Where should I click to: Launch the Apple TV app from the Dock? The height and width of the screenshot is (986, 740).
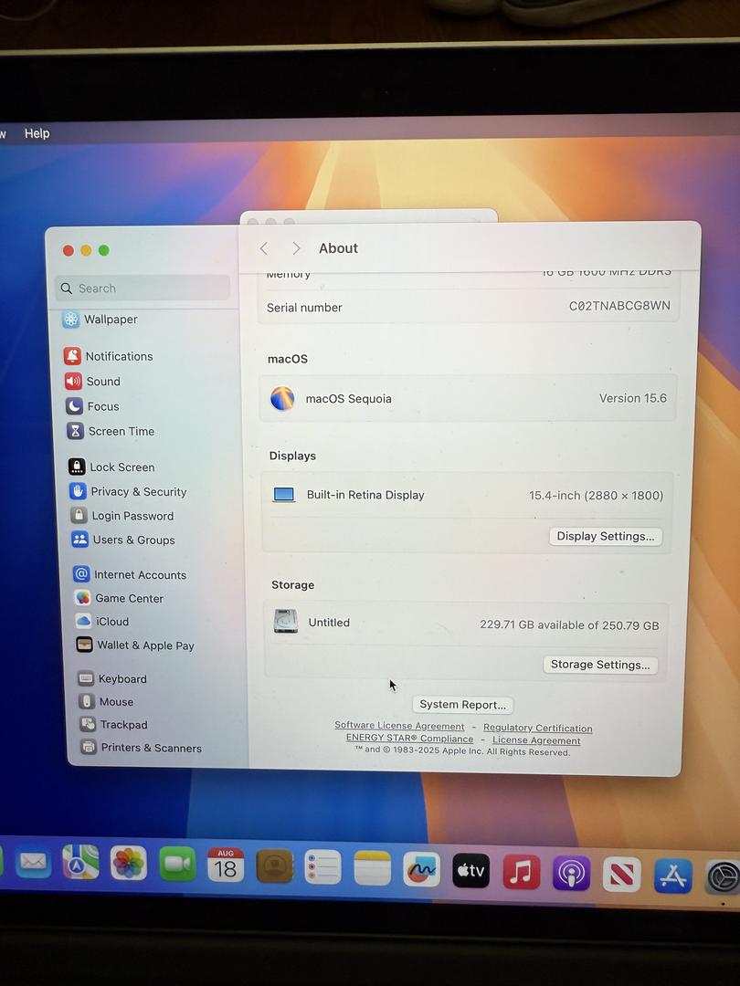(x=470, y=871)
